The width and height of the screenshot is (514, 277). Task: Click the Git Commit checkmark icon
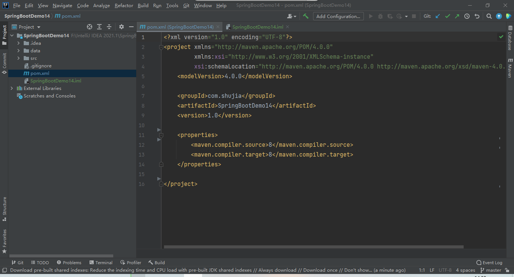point(447,16)
